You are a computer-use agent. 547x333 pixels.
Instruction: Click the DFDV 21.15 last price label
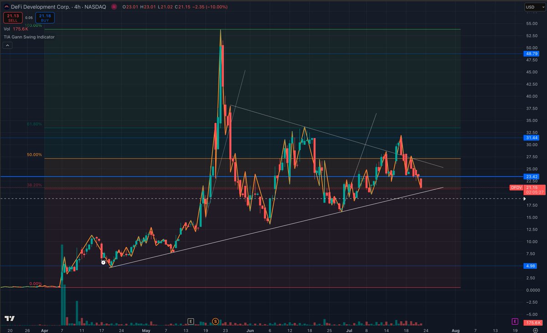click(526, 187)
